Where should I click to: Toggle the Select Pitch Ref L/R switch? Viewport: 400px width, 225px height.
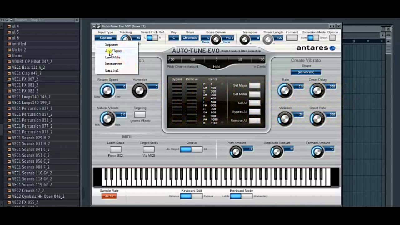pos(152,38)
